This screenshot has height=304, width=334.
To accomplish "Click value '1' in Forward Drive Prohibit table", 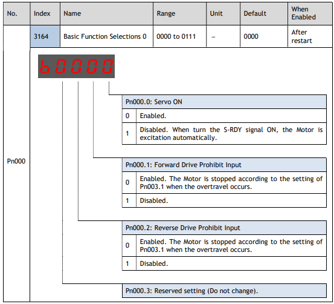I will [x=129, y=200].
